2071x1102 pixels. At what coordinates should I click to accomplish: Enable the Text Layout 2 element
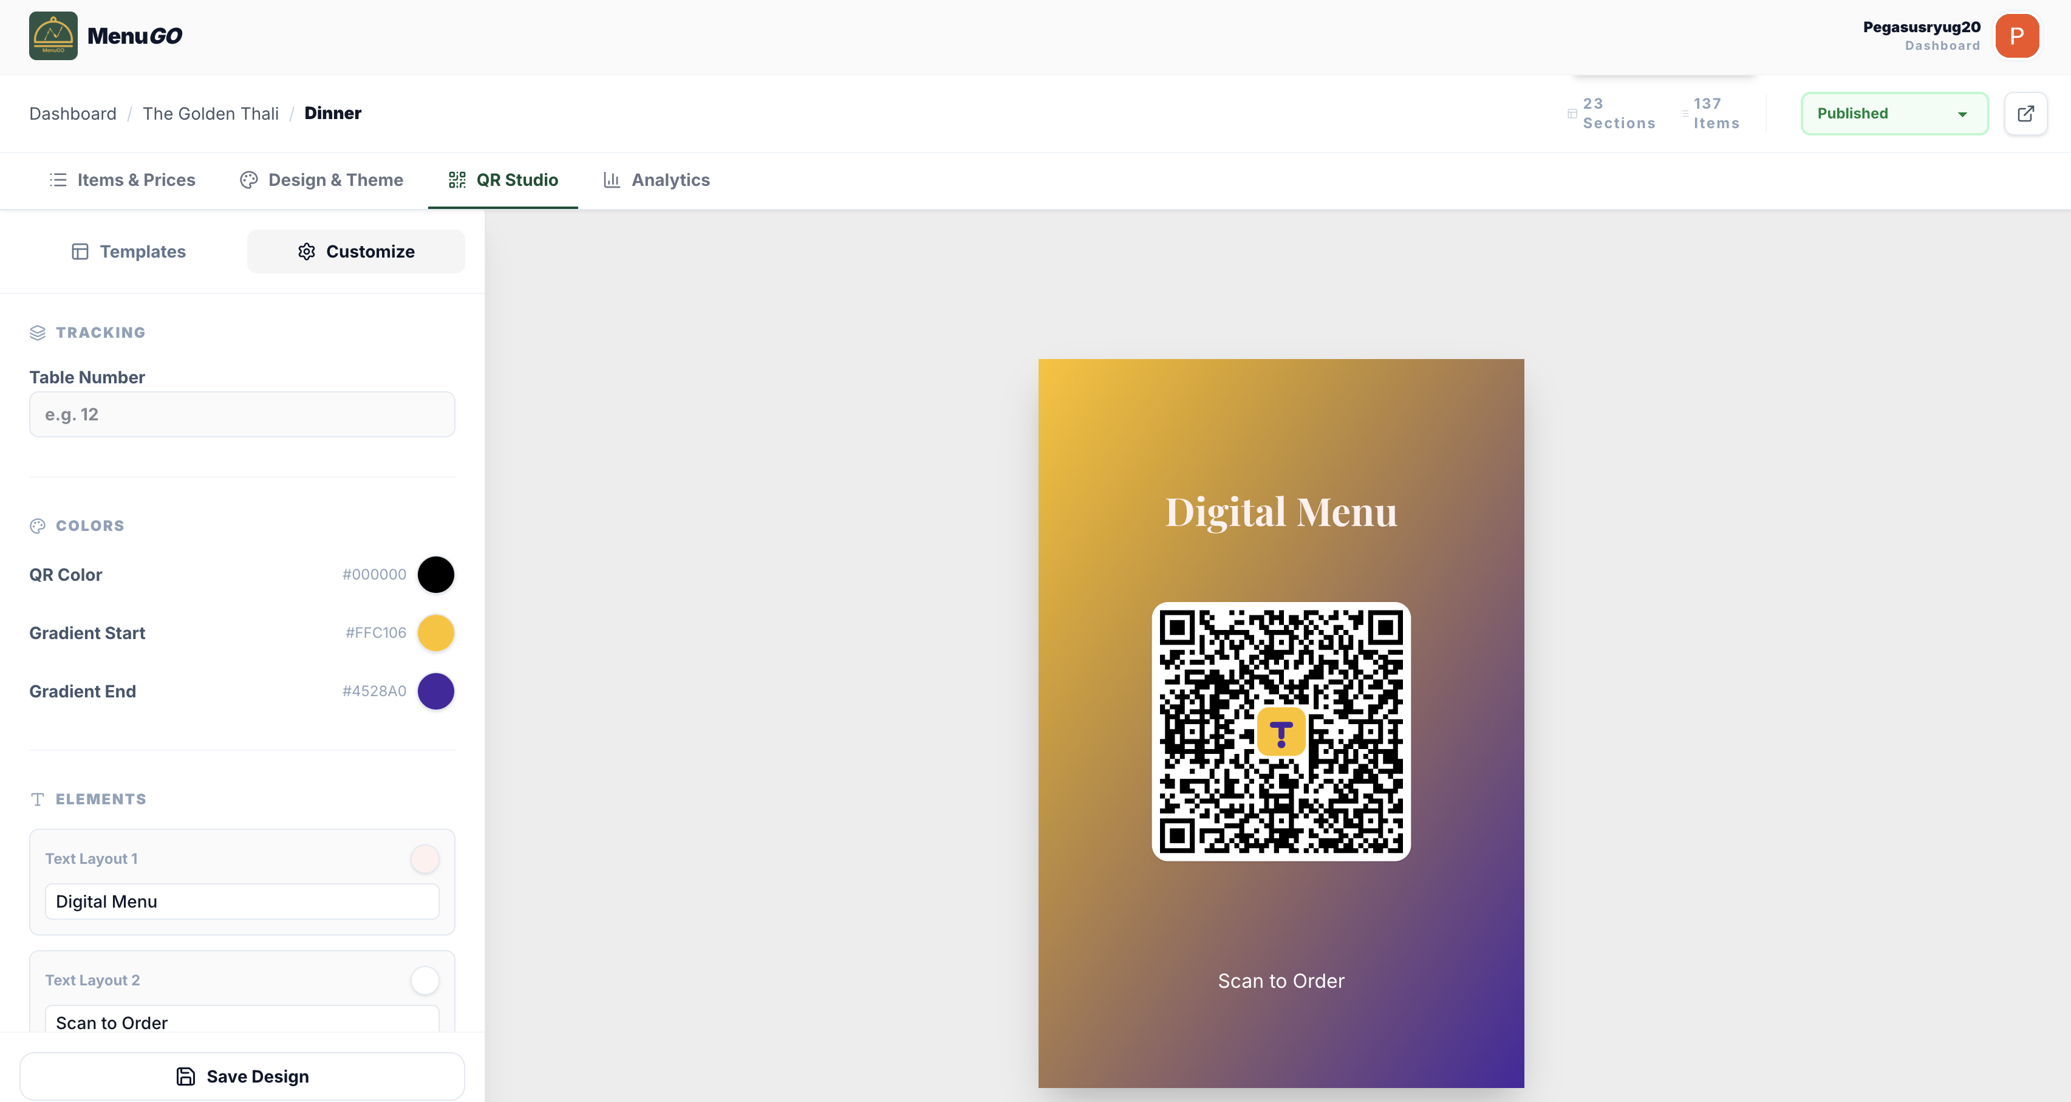click(425, 980)
